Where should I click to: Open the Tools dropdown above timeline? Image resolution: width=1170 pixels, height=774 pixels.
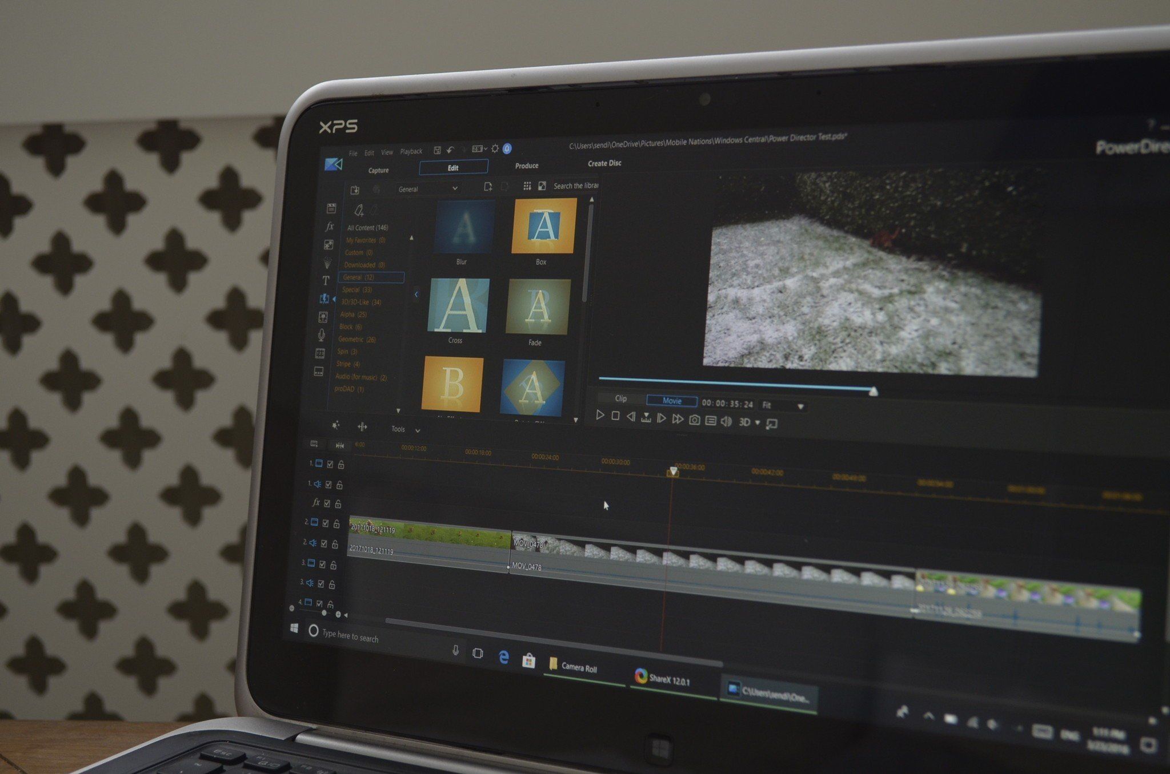[x=406, y=429]
